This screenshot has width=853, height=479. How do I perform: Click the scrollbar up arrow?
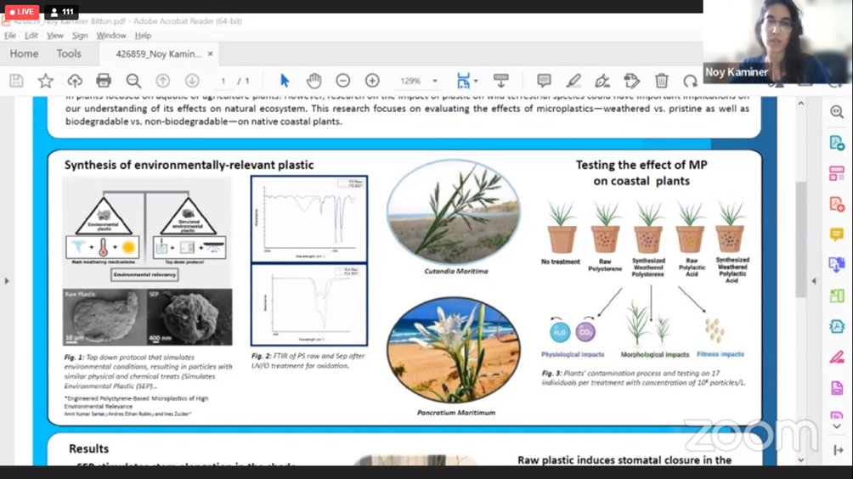point(801,104)
